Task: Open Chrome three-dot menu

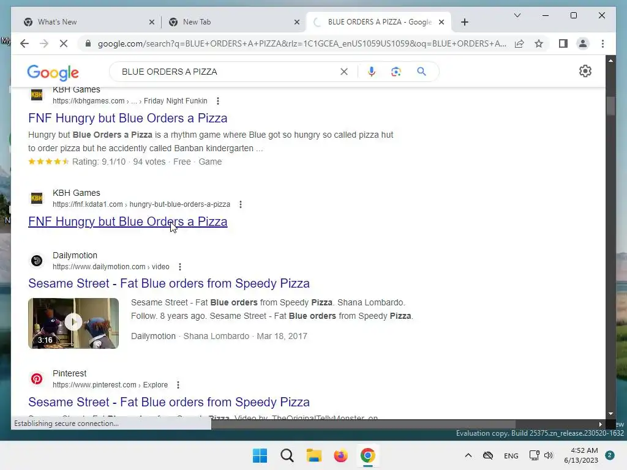Action: click(603, 43)
